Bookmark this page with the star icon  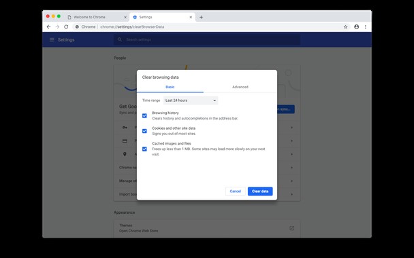345,27
